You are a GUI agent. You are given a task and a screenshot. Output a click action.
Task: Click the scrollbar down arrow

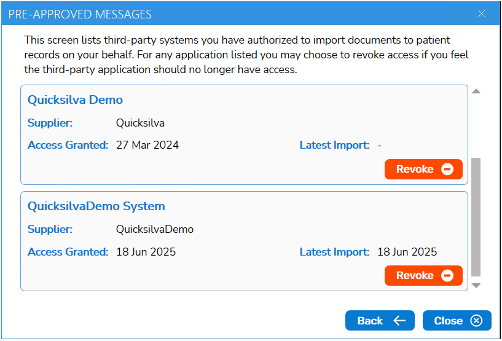coord(476,285)
